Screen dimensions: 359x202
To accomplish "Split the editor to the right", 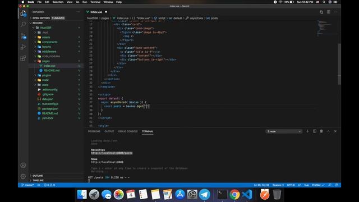I will click(329, 12).
